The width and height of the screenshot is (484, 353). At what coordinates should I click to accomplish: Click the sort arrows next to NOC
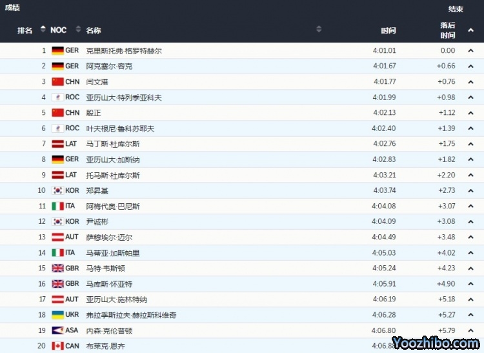click(78, 29)
